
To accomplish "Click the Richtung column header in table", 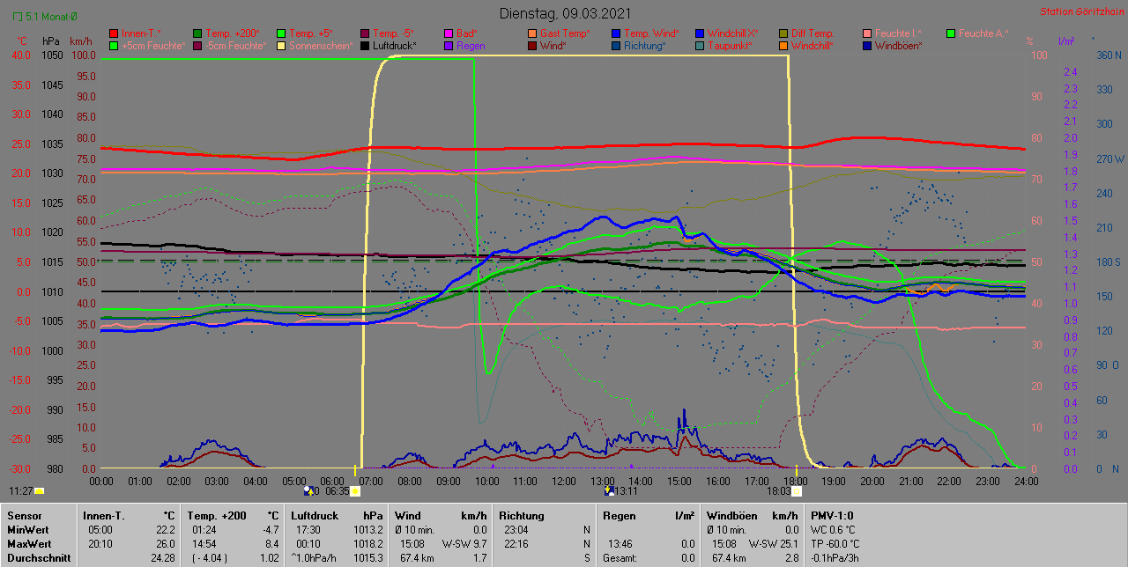I will pyautogui.click(x=522, y=516).
